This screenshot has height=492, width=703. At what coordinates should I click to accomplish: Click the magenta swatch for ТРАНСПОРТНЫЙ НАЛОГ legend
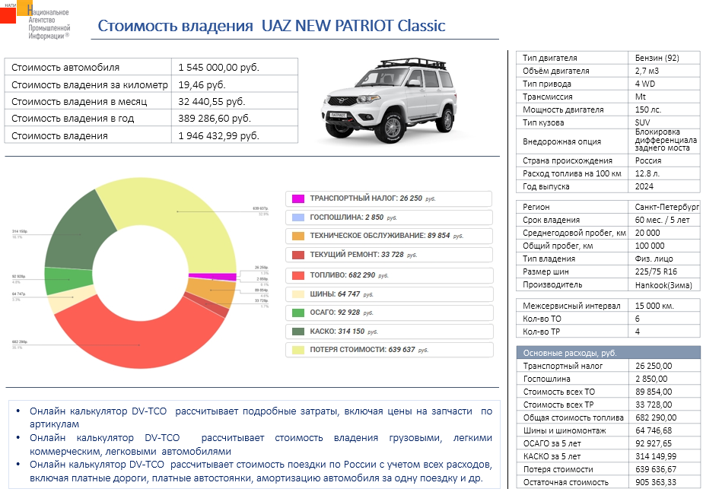point(297,198)
